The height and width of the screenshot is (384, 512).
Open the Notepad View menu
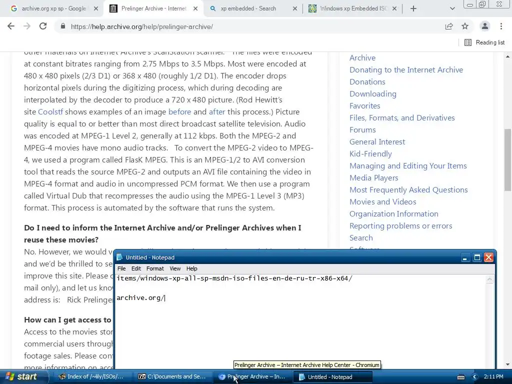(x=175, y=268)
